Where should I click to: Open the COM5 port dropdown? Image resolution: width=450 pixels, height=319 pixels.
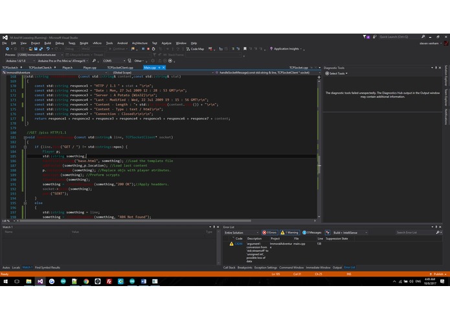pos(114,61)
